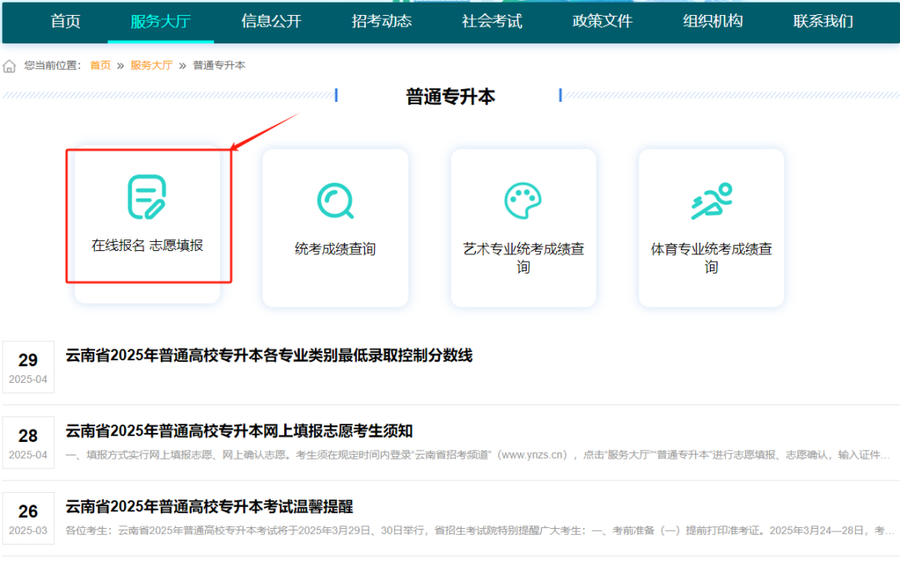Screen dimensions: 900x573
Task: Open the 联系我们 menu item
Action: click(x=823, y=21)
